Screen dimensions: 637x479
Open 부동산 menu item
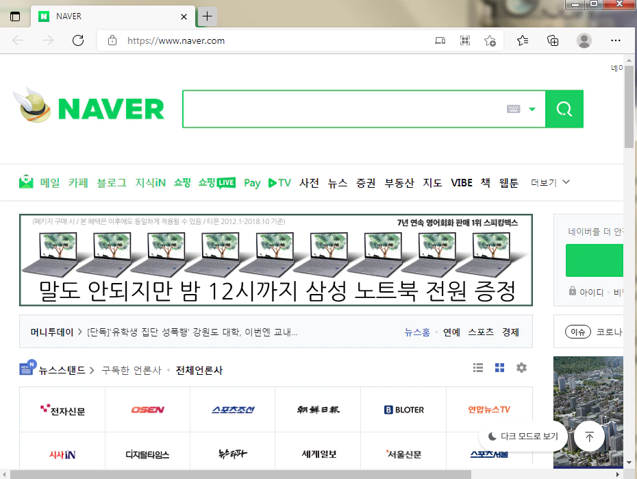pyautogui.click(x=399, y=183)
